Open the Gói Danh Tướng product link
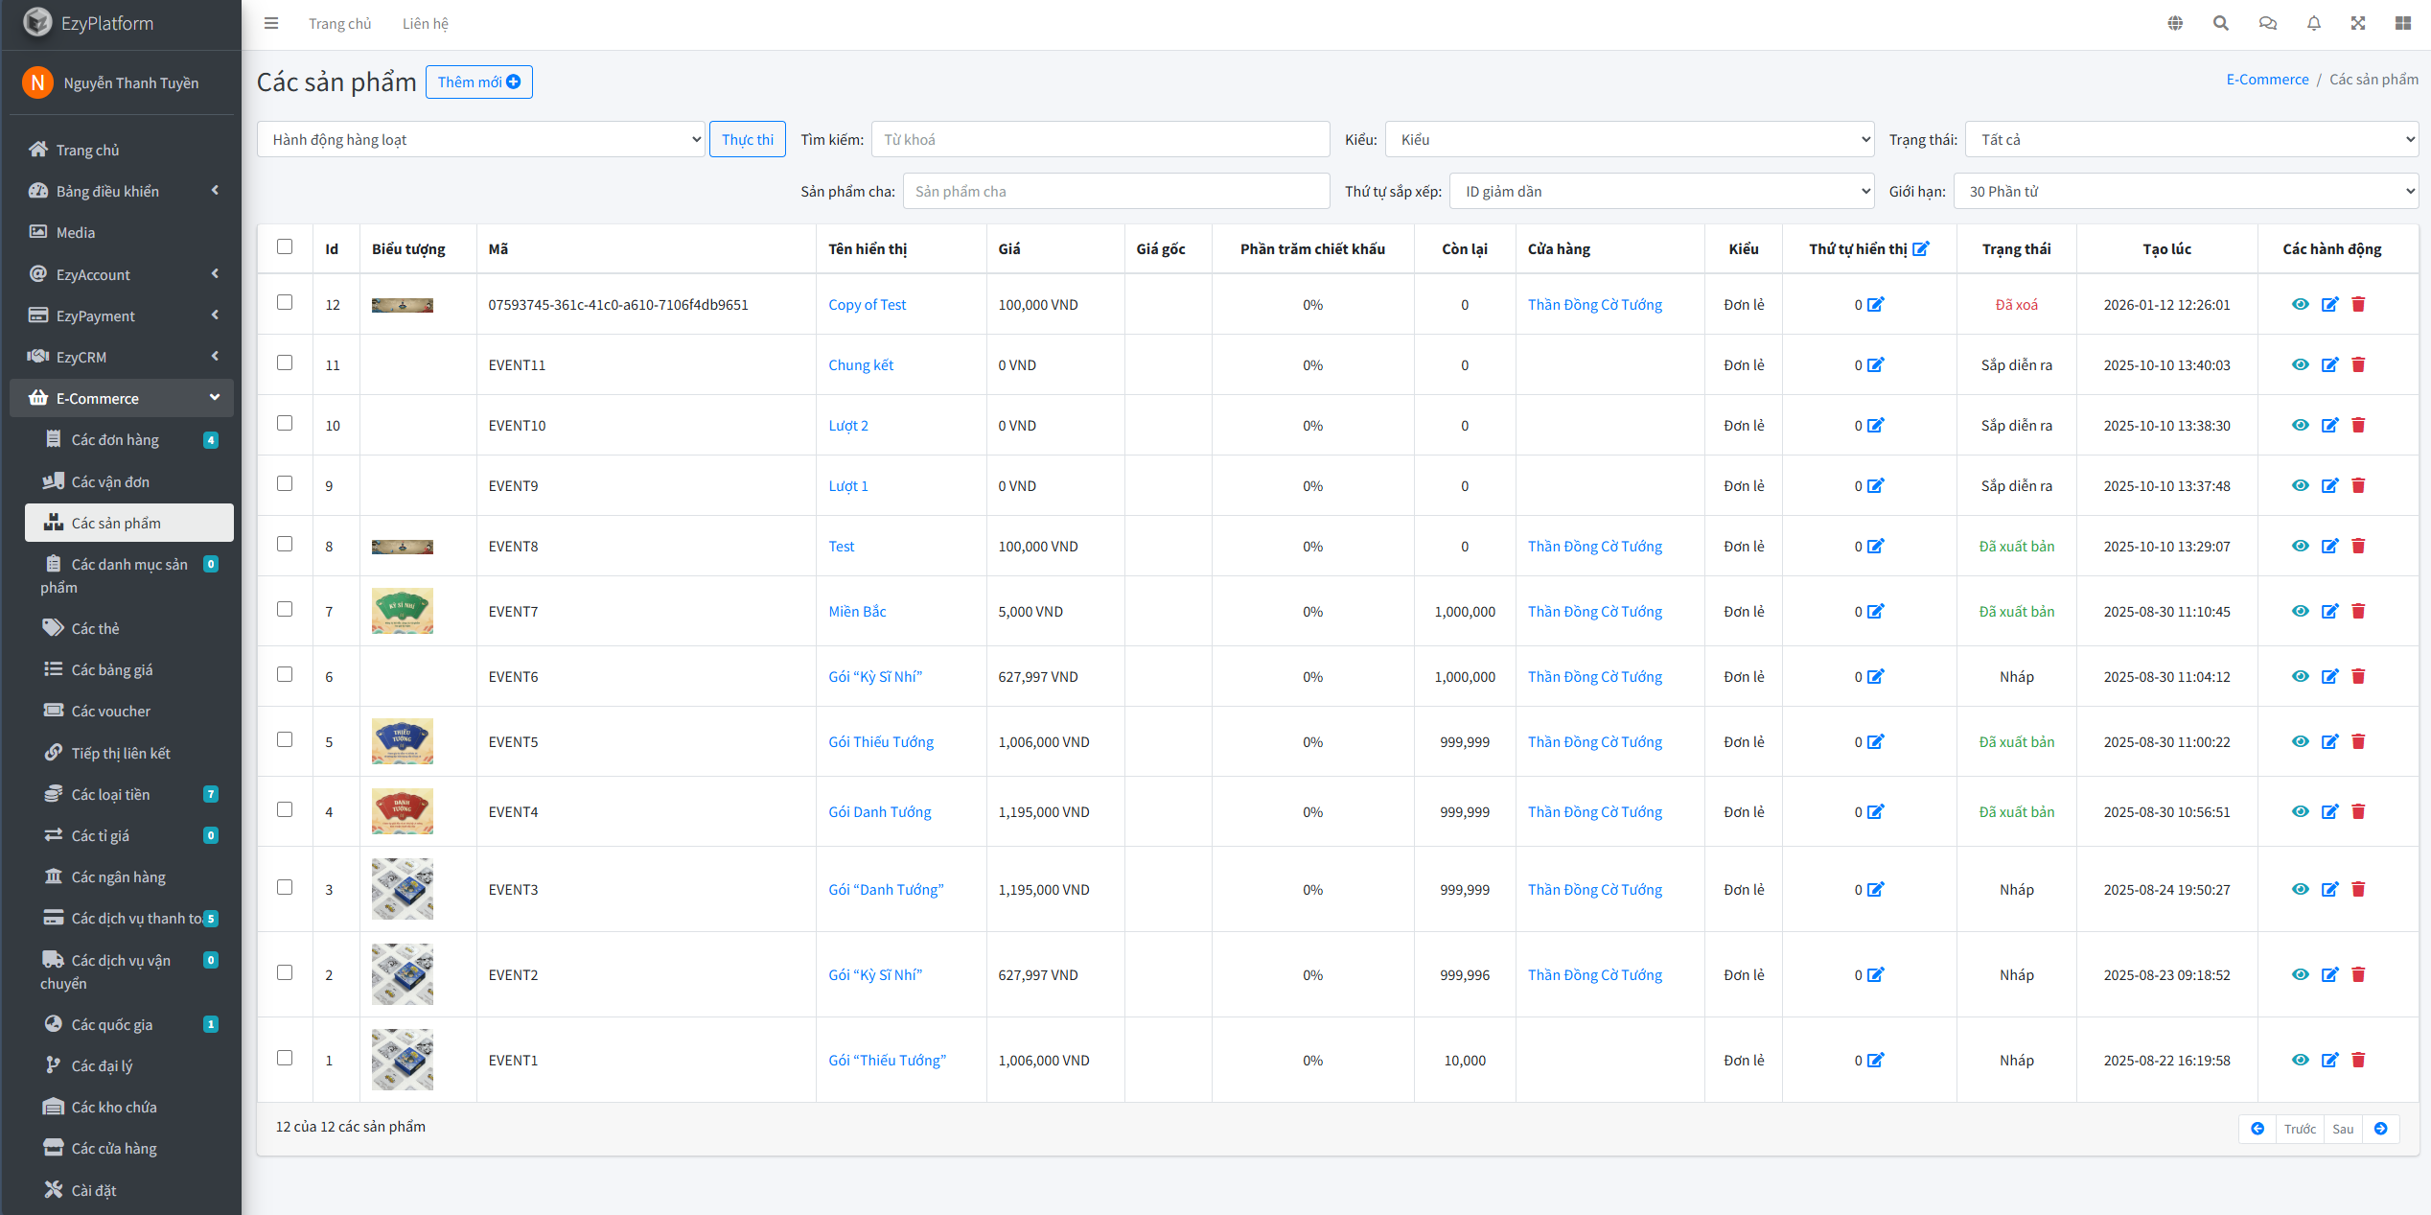The height and width of the screenshot is (1215, 2431). [x=879, y=811]
